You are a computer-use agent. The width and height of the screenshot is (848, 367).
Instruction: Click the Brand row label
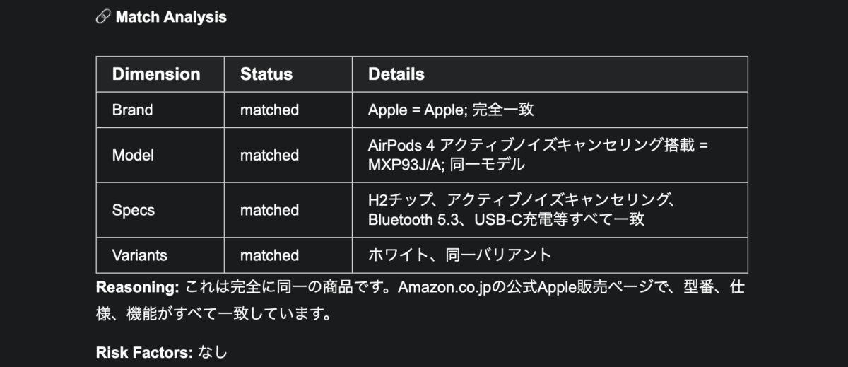(x=132, y=110)
